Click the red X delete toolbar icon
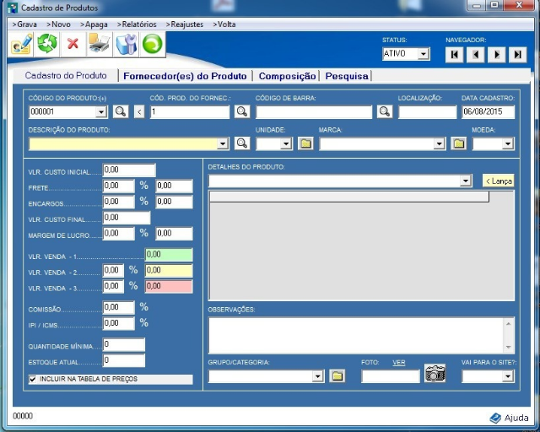 click(x=73, y=44)
